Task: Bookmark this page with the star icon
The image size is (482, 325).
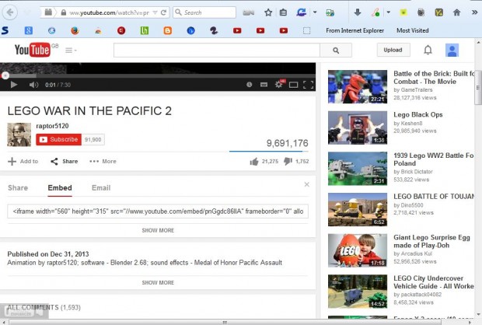Action: pos(268,12)
